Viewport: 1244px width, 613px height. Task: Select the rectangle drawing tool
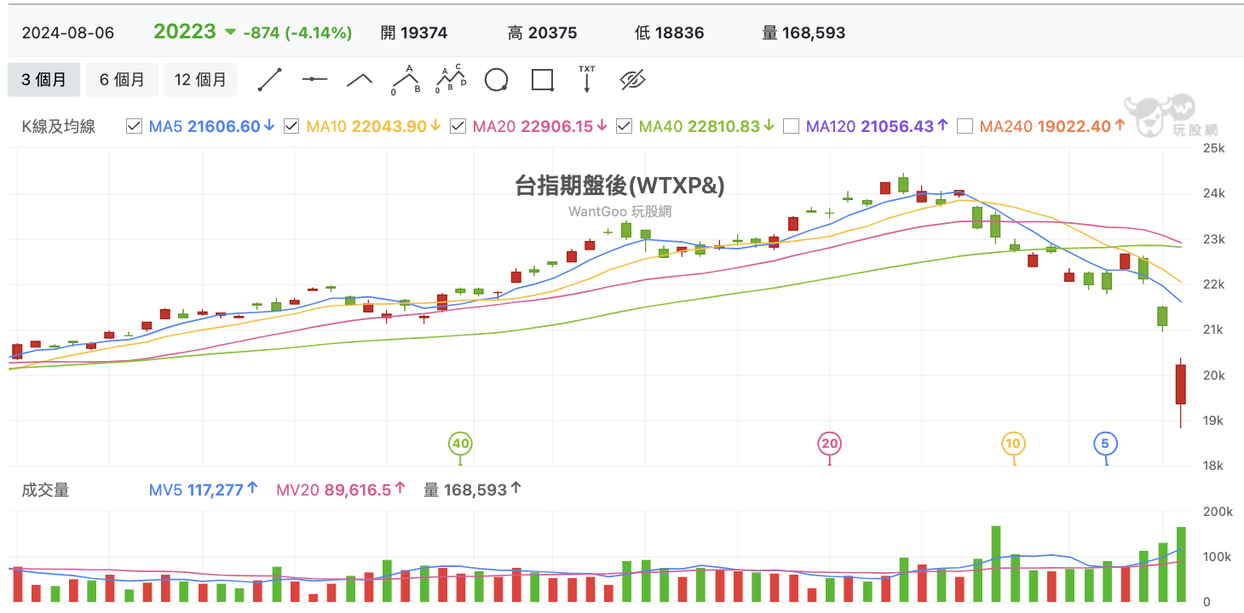542,78
